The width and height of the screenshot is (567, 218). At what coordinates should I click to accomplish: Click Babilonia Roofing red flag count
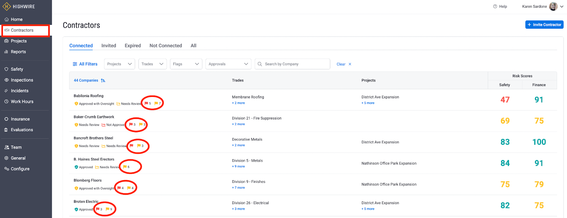point(148,103)
